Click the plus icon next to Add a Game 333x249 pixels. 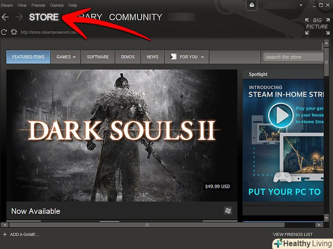pos(5,234)
